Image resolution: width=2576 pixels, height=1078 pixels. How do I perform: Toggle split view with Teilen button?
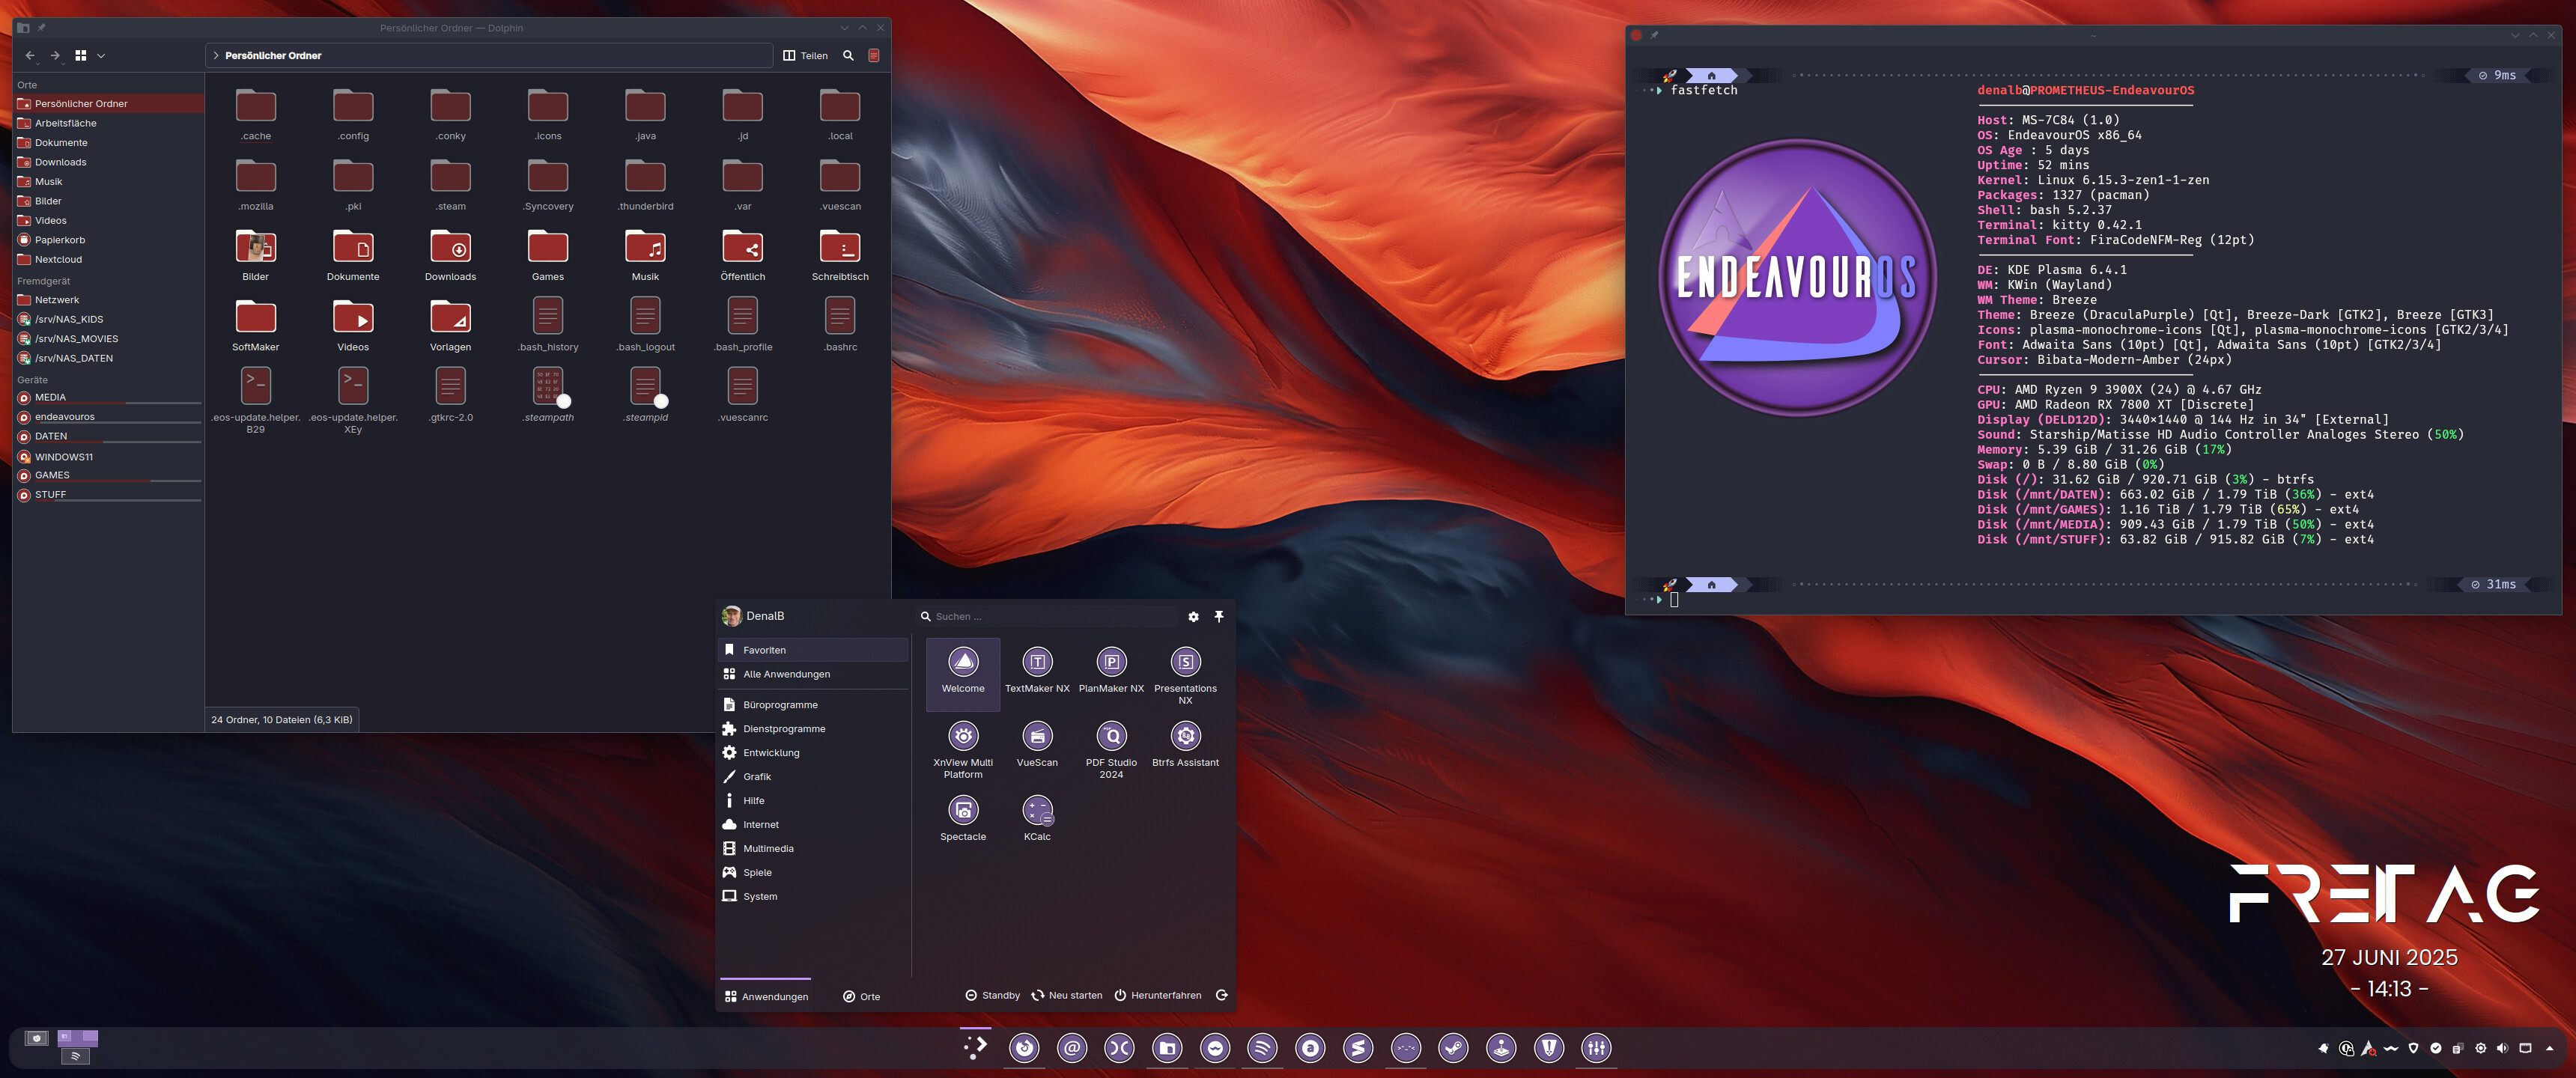click(806, 56)
